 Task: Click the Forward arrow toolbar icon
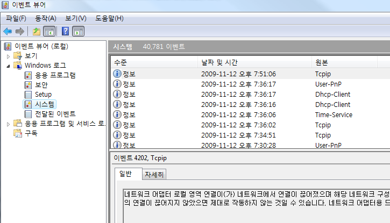point(20,32)
